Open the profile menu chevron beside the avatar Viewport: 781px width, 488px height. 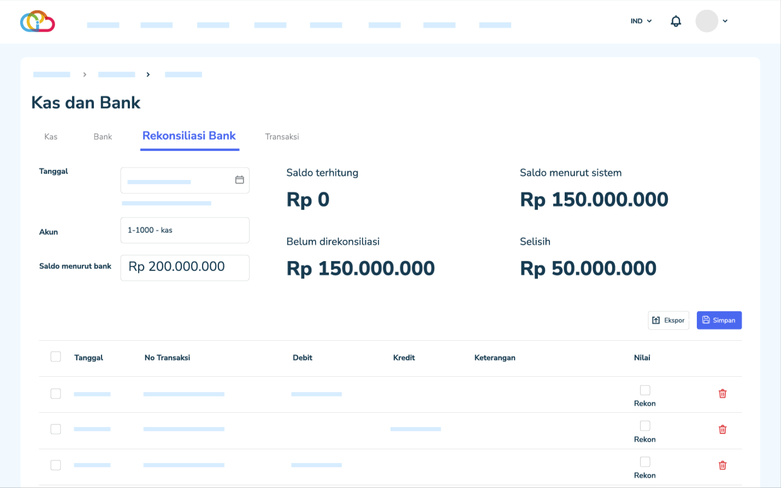coord(725,21)
